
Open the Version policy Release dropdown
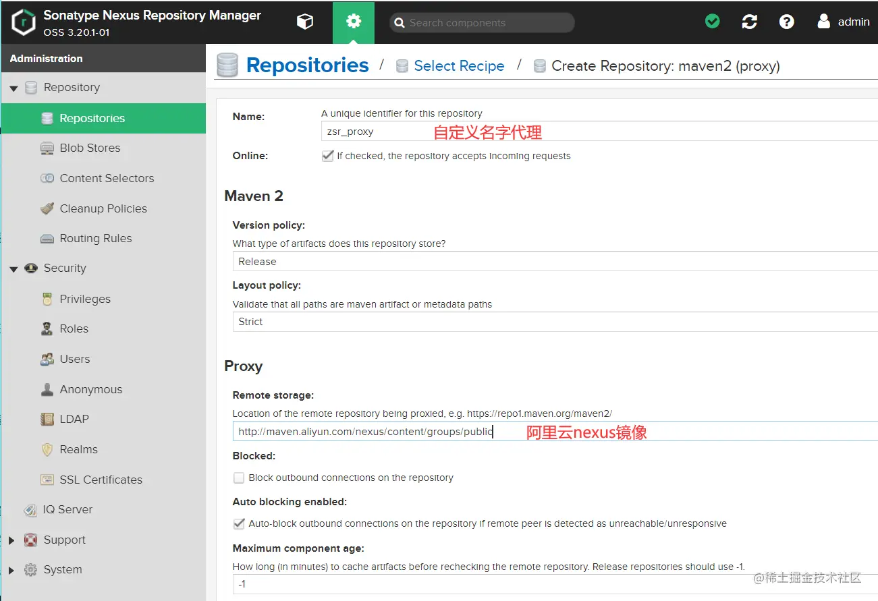(555, 261)
